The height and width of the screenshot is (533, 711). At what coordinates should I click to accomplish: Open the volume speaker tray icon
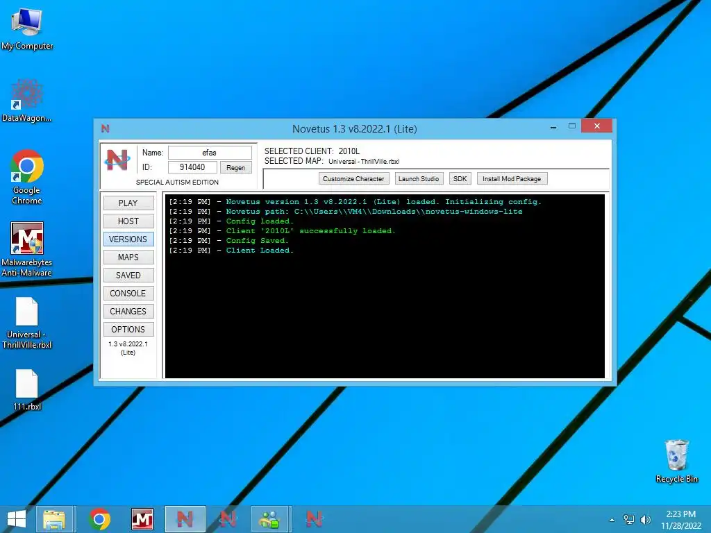click(x=645, y=520)
